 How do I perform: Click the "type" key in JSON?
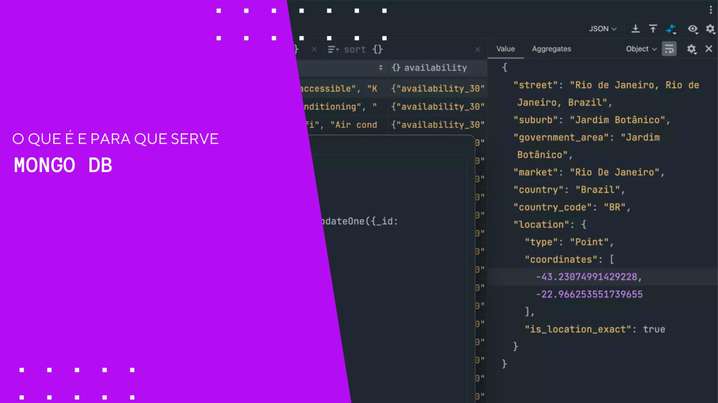tap(541, 242)
